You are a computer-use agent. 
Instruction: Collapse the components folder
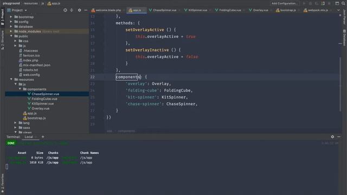20,89
